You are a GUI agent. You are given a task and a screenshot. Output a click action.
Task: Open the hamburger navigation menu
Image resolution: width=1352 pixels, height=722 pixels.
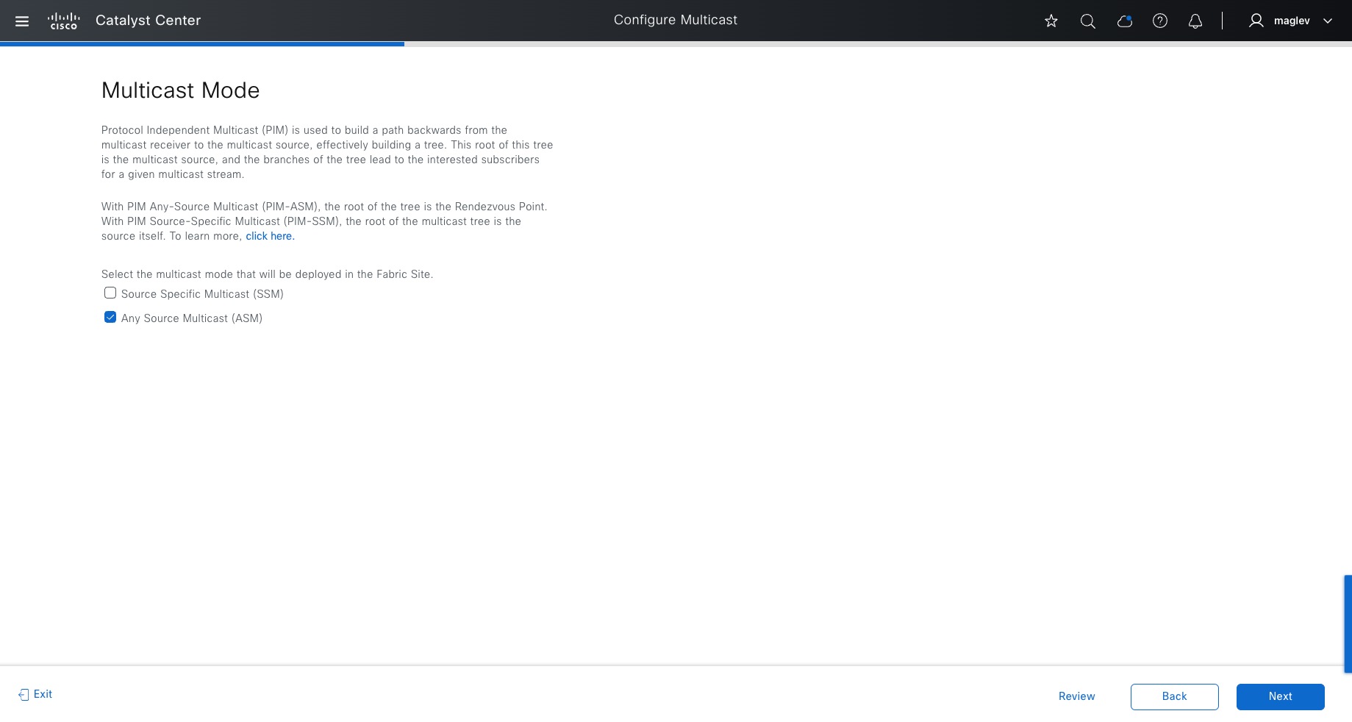point(21,21)
